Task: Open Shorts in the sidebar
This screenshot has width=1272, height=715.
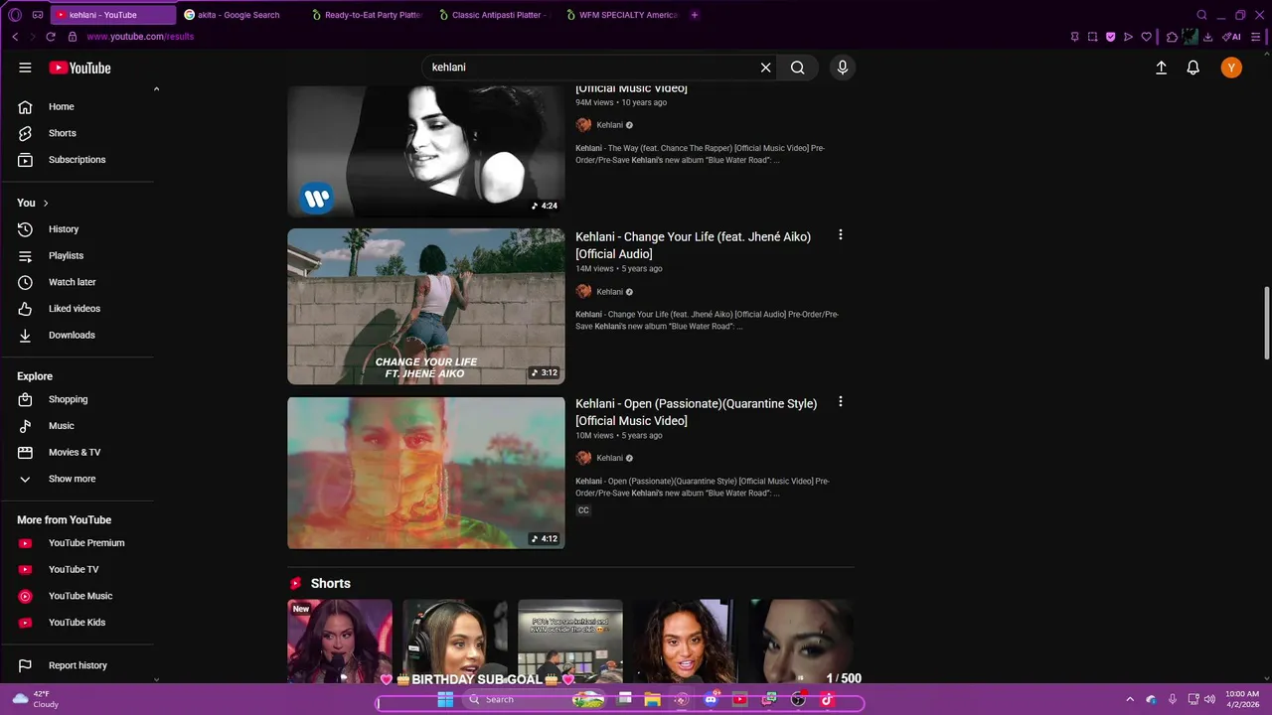Action: coord(79,133)
